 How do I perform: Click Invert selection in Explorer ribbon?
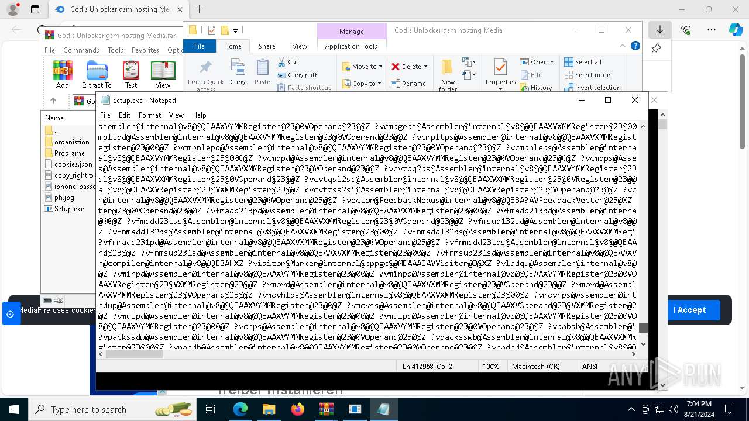(592, 88)
